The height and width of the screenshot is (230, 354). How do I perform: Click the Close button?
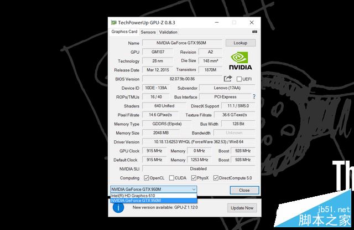tap(244, 190)
